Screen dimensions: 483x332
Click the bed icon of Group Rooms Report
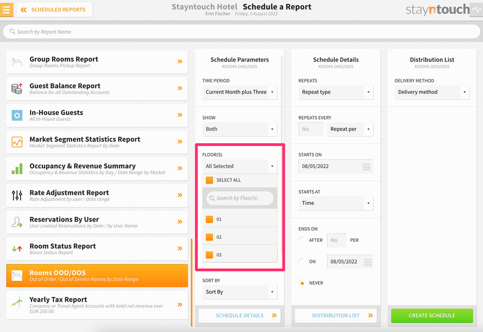tap(17, 62)
